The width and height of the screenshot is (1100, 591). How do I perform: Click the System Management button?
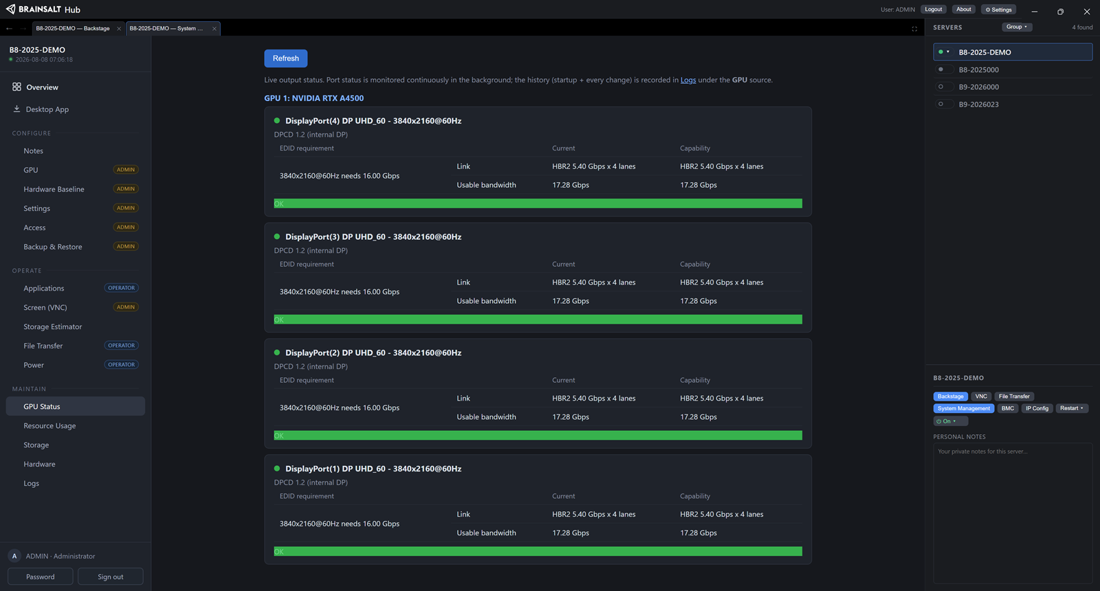[x=964, y=408]
